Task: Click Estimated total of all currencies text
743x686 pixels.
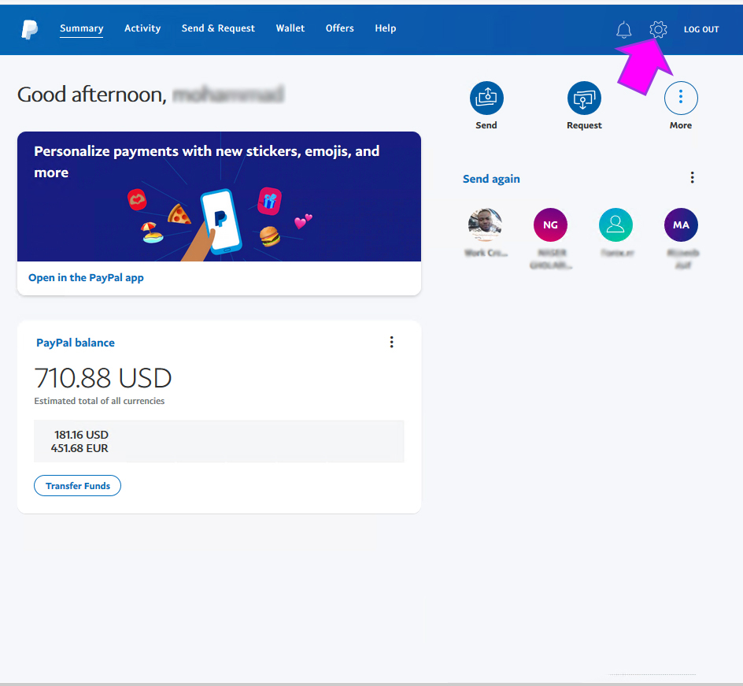Action: coord(99,401)
